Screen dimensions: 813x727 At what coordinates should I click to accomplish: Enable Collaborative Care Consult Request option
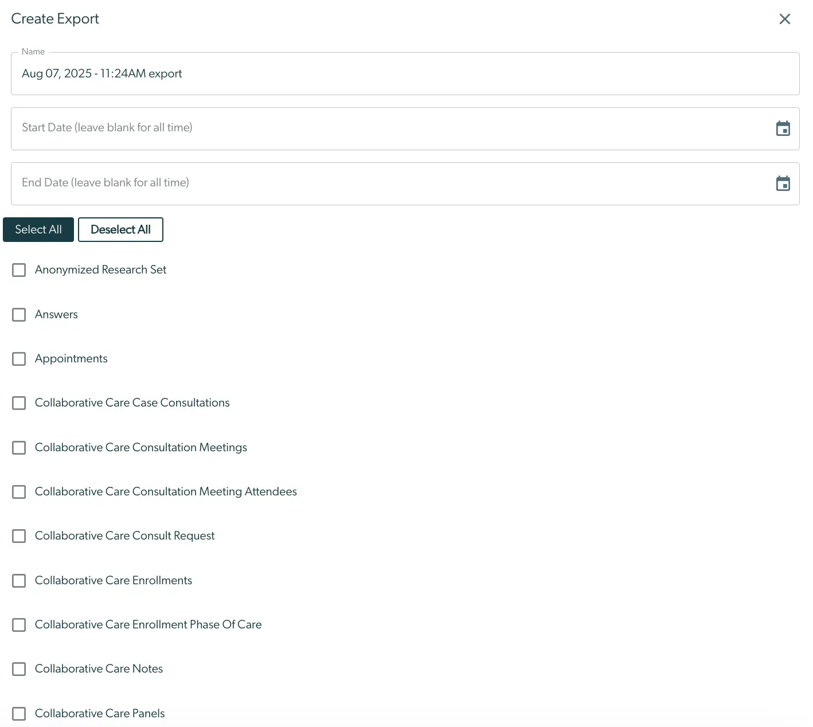[19, 536]
